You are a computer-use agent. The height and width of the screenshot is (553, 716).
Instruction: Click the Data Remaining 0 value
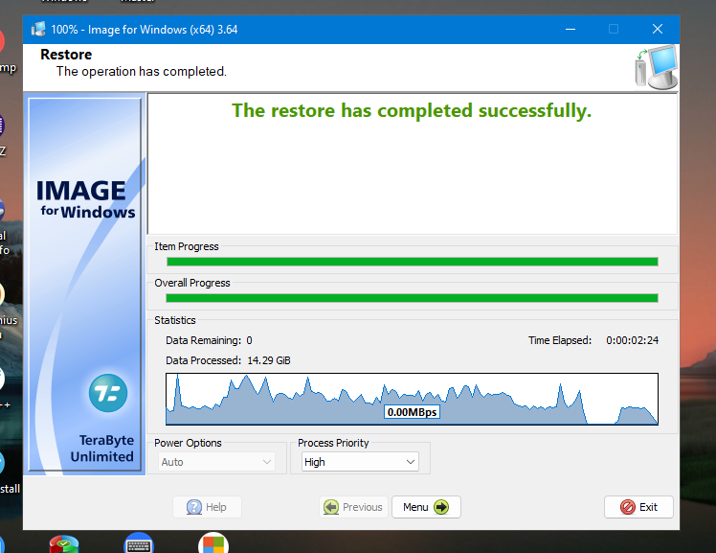[249, 340]
